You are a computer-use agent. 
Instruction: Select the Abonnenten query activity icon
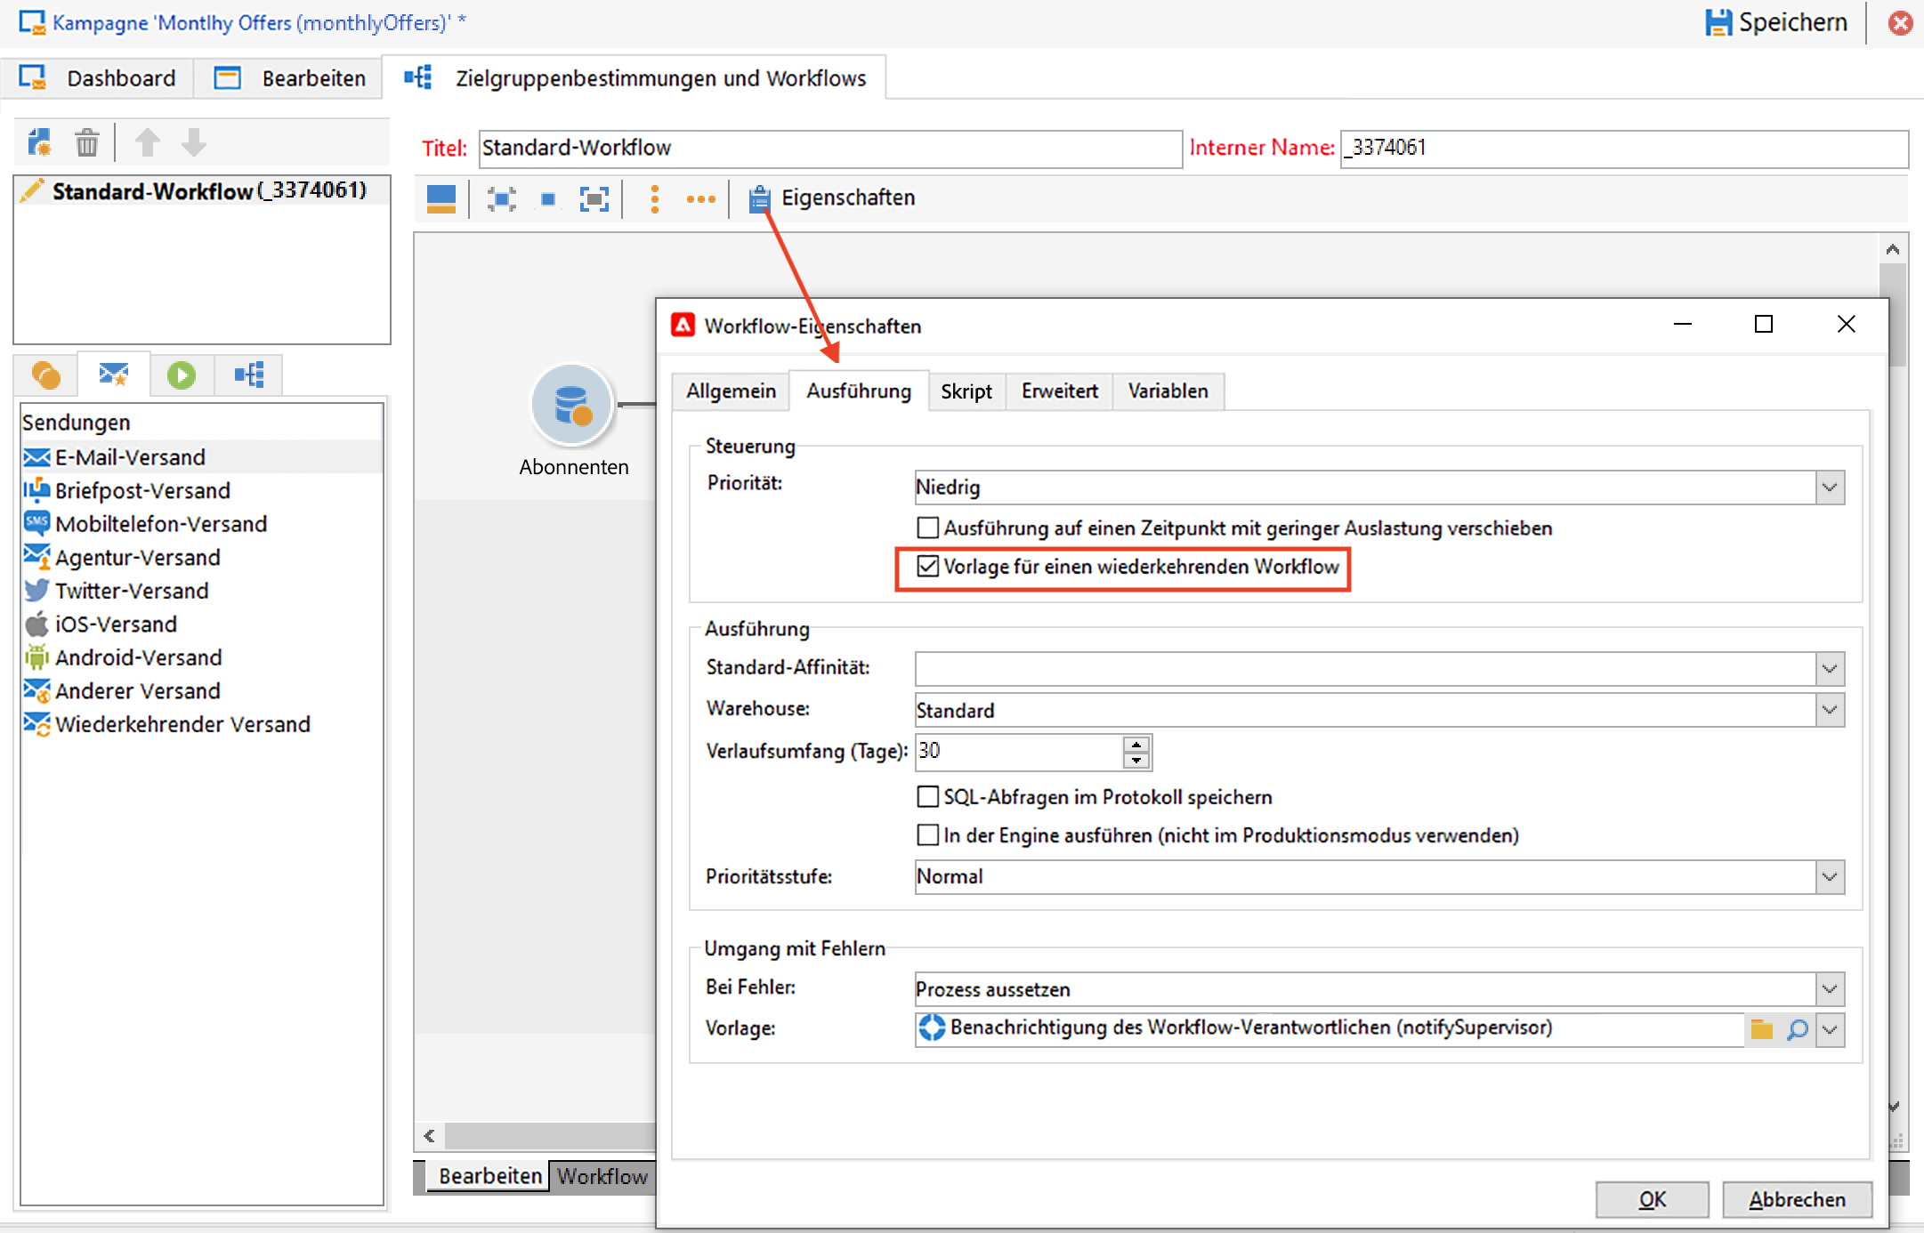pos(572,405)
